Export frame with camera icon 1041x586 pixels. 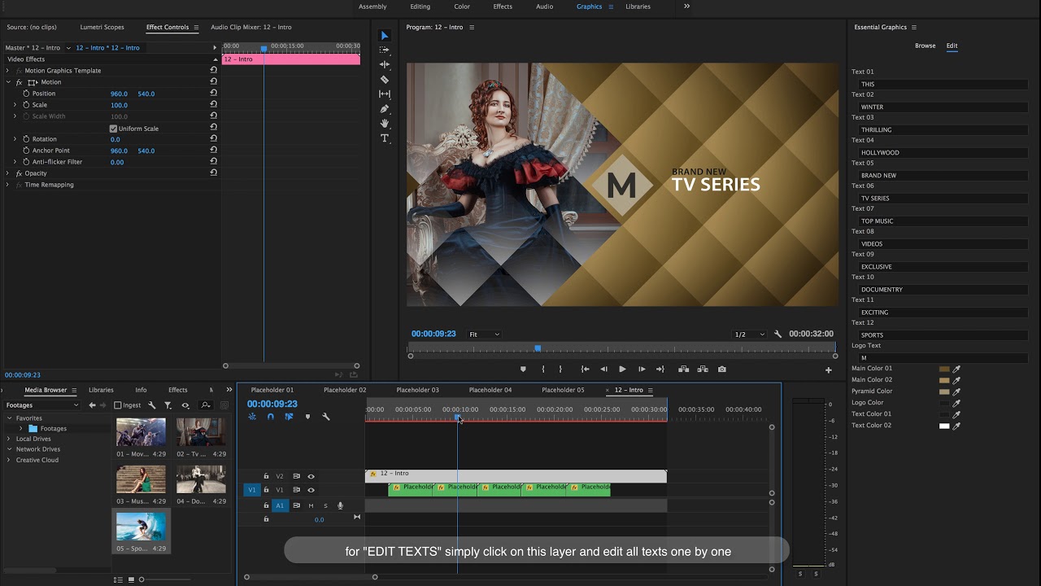(x=722, y=370)
